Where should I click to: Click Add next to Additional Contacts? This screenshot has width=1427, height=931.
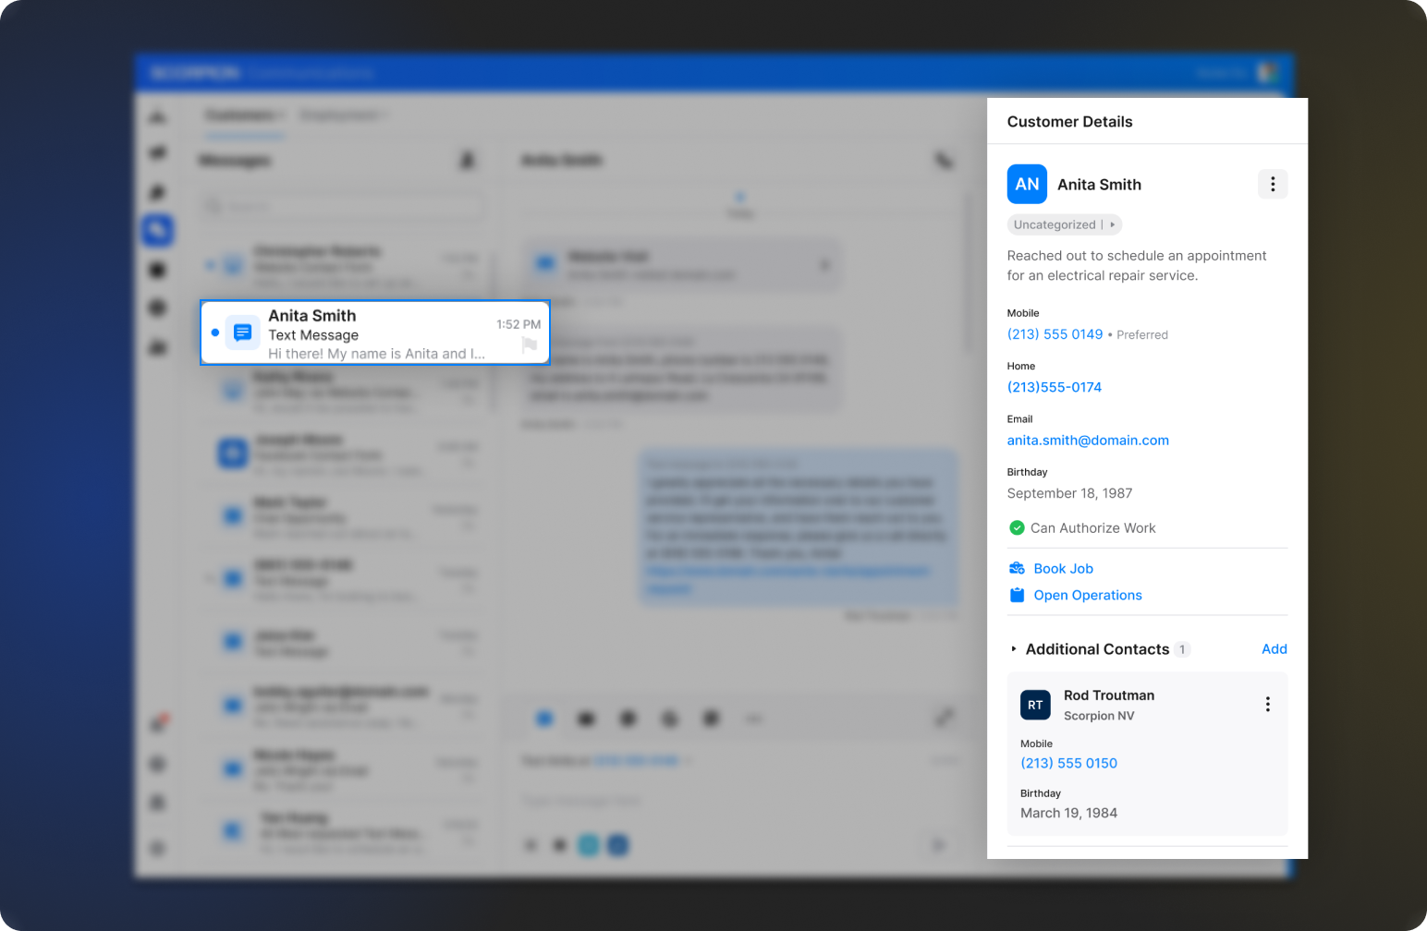click(1274, 649)
